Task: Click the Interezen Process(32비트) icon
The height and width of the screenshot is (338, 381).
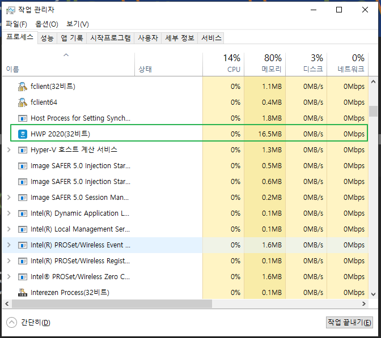Action: [22, 292]
